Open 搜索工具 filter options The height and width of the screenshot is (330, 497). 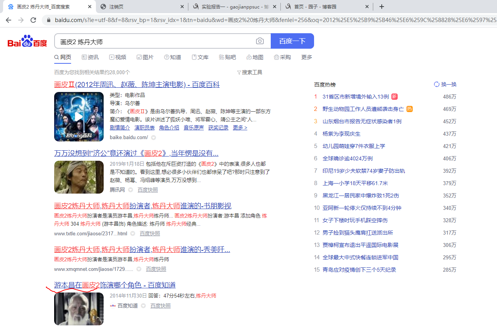point(249,72)
